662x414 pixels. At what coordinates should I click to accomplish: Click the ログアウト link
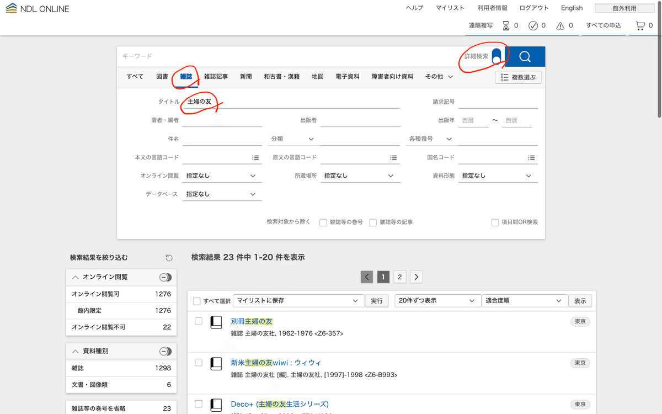(x=534, y=8)
